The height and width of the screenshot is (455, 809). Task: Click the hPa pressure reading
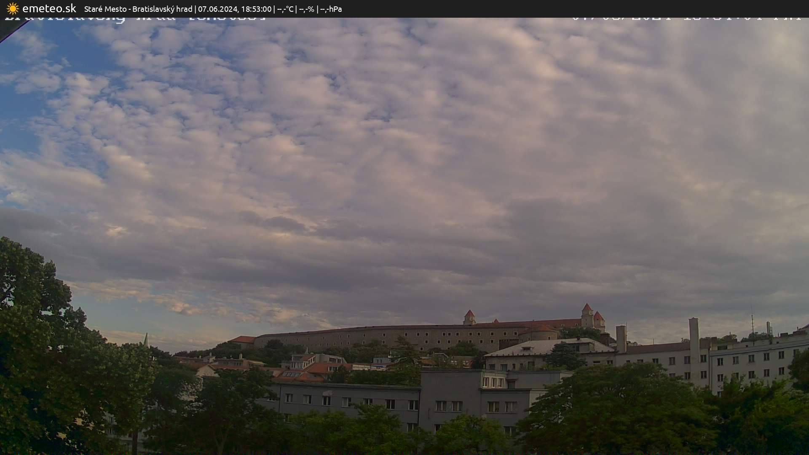[331, 9]
